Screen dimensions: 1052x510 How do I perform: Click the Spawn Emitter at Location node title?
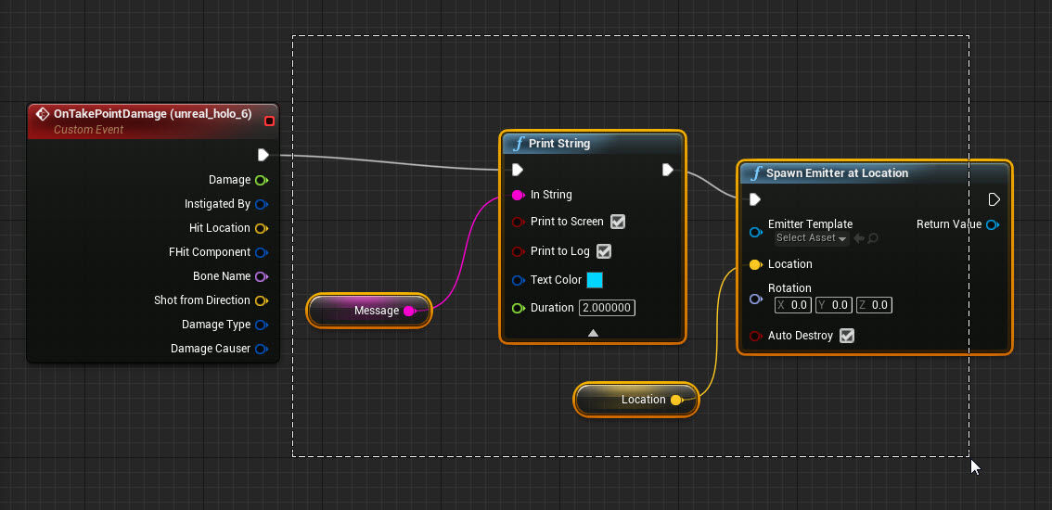click(x=837, y=173)
